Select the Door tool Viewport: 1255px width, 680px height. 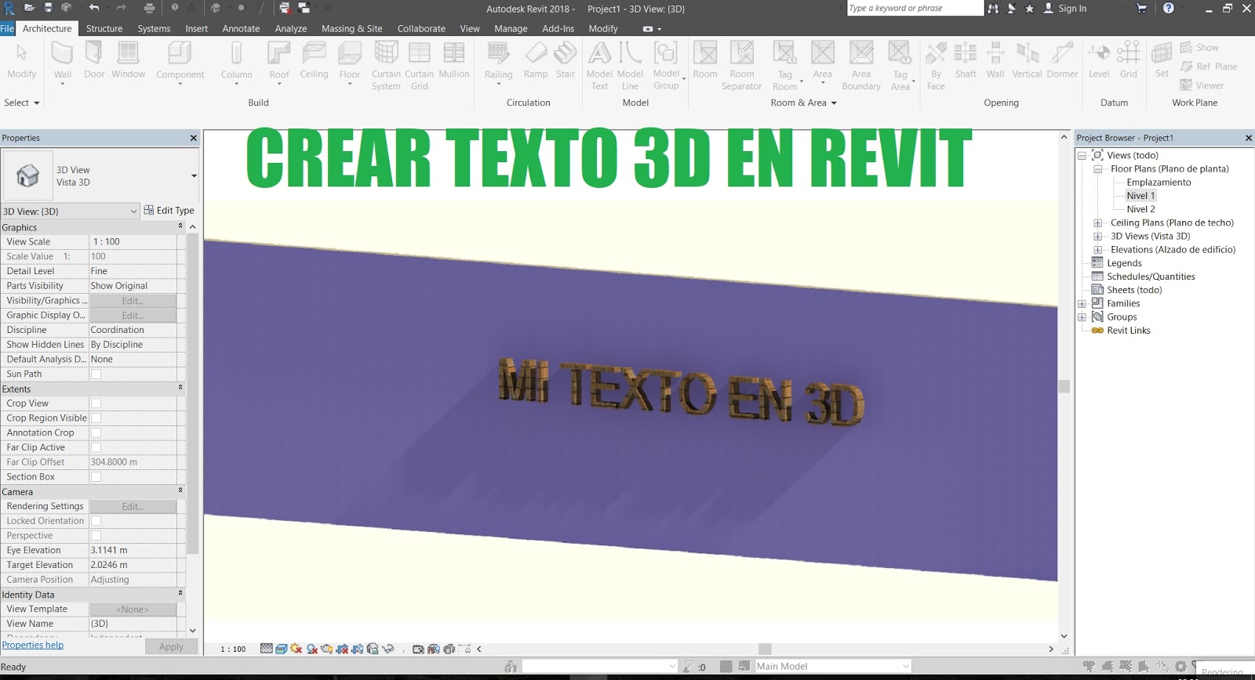tap(94, 60)
